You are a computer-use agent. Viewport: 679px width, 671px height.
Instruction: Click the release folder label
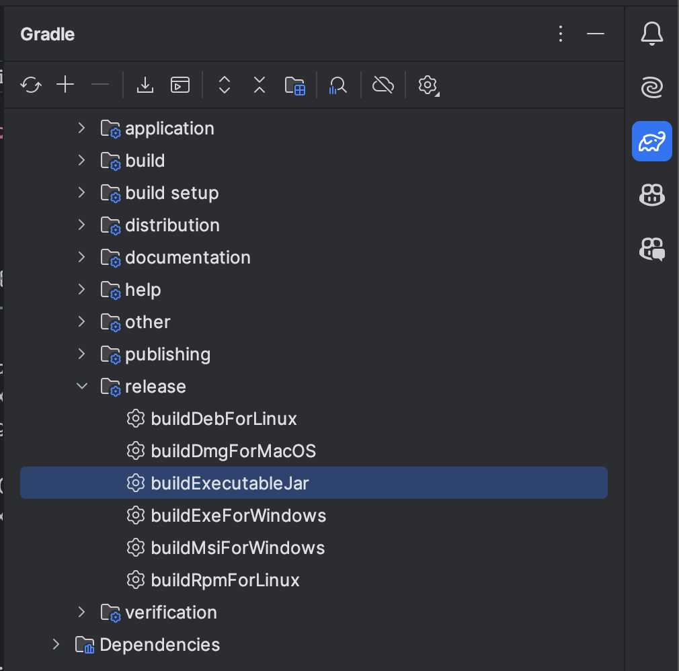(155, 387)
